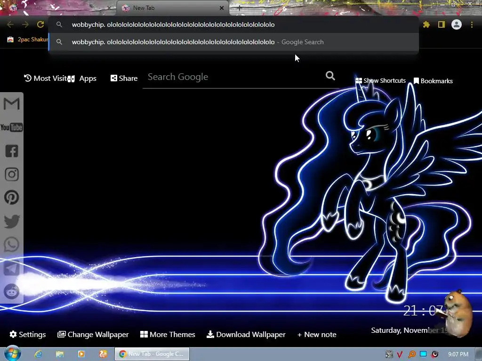
Task: Open YouTube from the sidebar
Action: click(12, 127)
